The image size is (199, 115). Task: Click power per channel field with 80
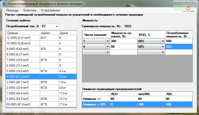coord(123,47)
